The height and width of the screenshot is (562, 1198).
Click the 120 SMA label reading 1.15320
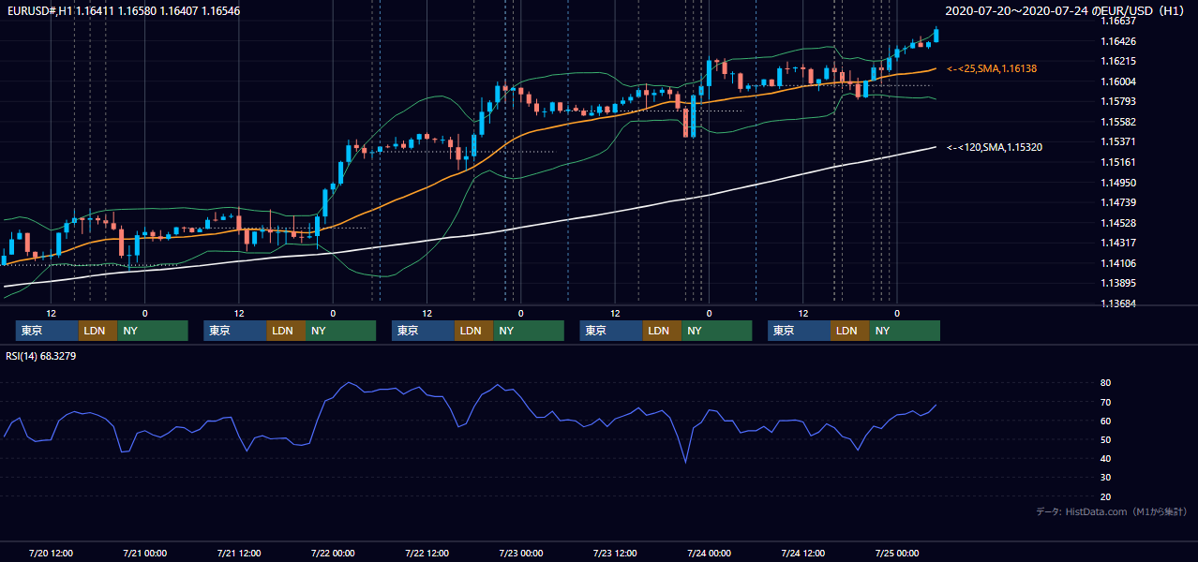[x=995, y=147]
